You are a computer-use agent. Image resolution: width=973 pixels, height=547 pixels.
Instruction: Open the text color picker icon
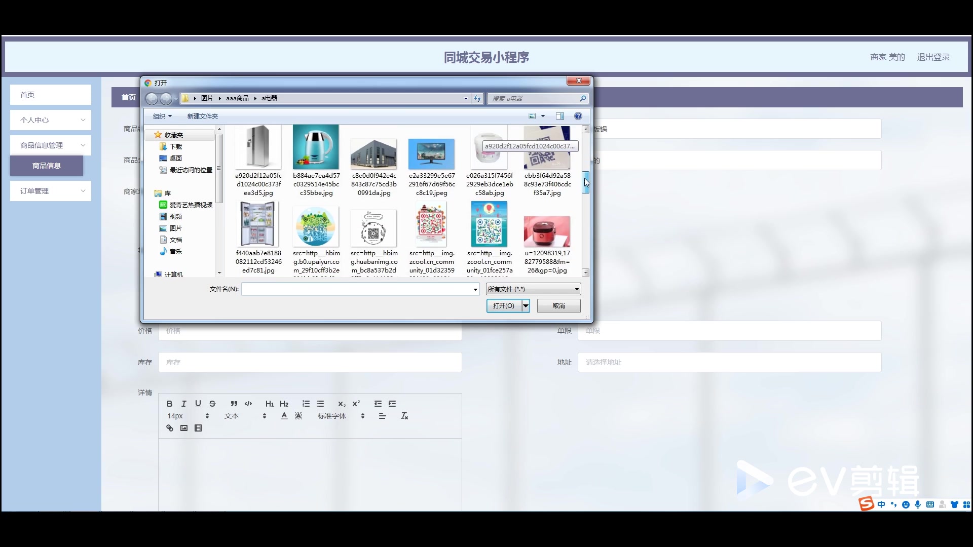[x=284, y=416]
